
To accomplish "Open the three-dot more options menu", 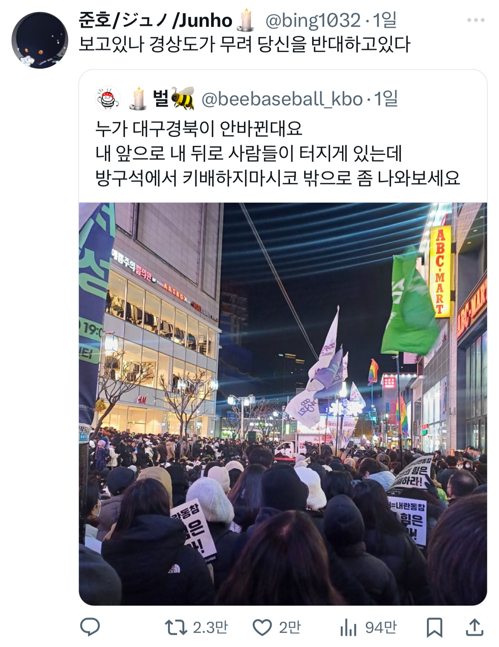I will pos(476,20).
